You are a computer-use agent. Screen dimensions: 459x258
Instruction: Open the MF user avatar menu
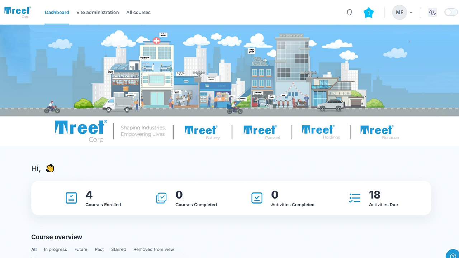[x=399, y=12]
